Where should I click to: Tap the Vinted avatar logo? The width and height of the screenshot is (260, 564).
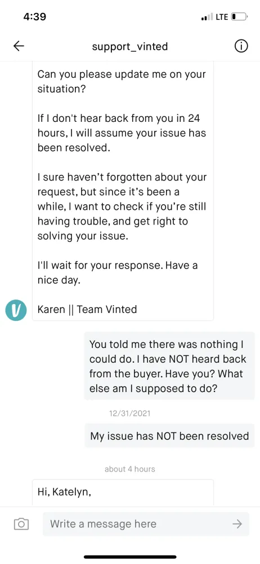click(x=16, y=310)
